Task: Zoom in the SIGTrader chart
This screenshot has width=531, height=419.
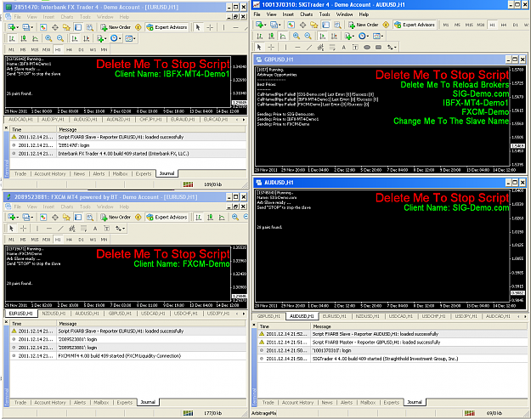Action: [297, 36]
